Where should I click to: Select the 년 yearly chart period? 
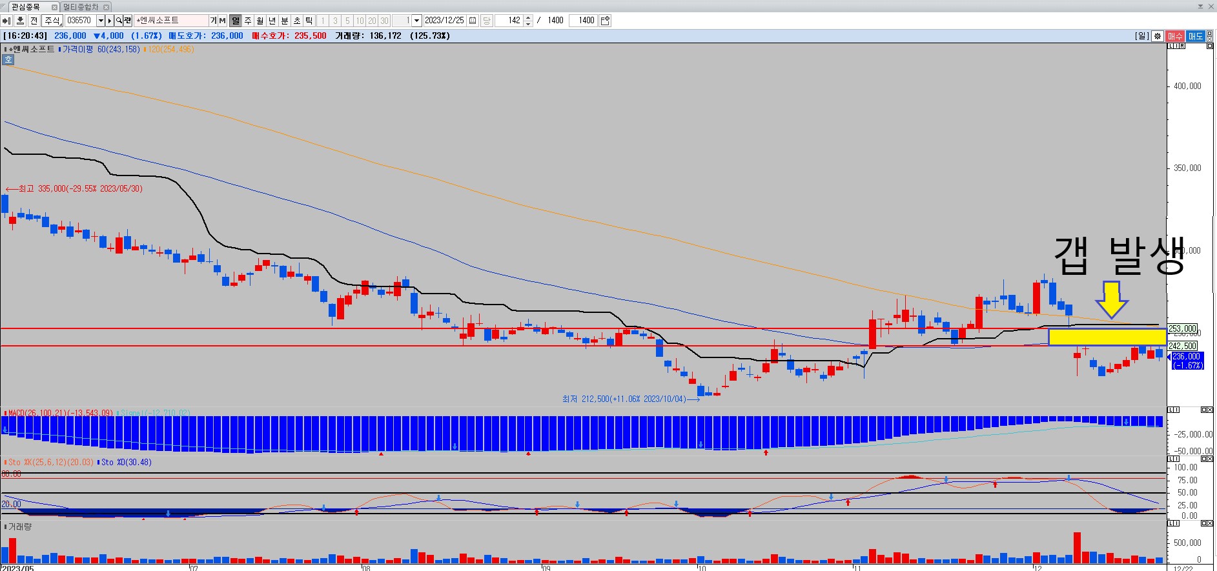pos(272,21)
